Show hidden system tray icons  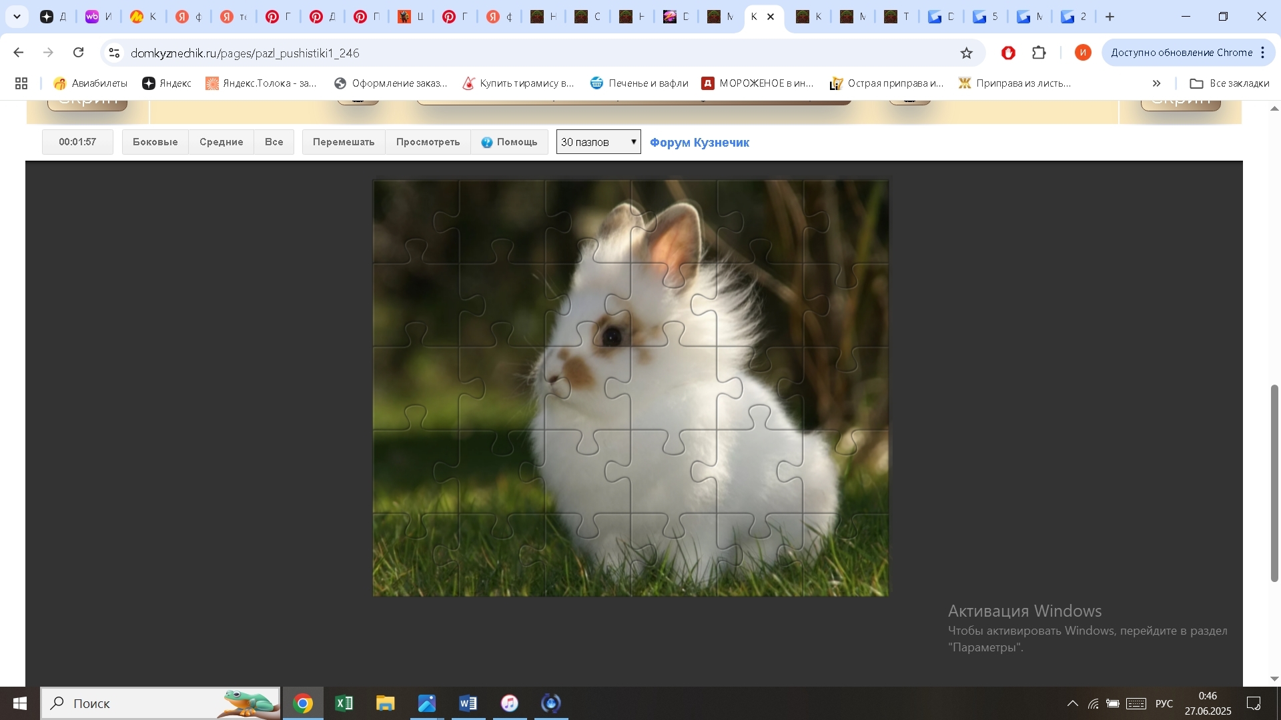(x=1072, y=703)
